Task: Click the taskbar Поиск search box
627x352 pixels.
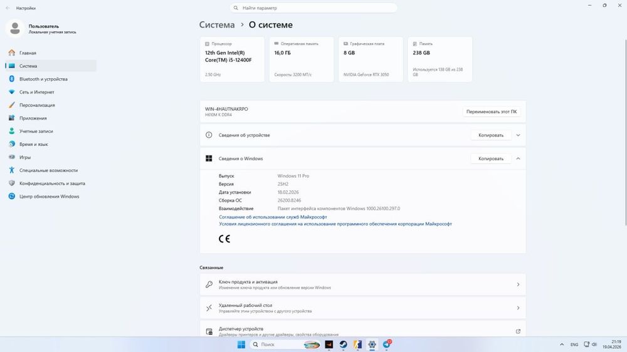Action: point(285,344)
